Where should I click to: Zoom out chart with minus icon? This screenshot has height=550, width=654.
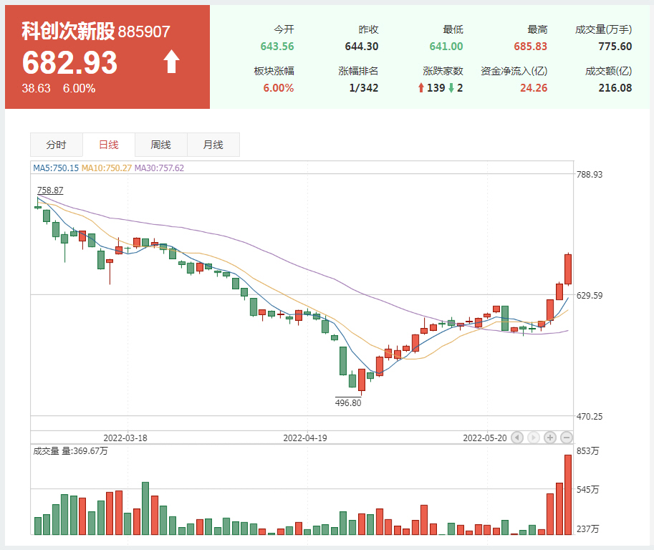tap(566, 437)
